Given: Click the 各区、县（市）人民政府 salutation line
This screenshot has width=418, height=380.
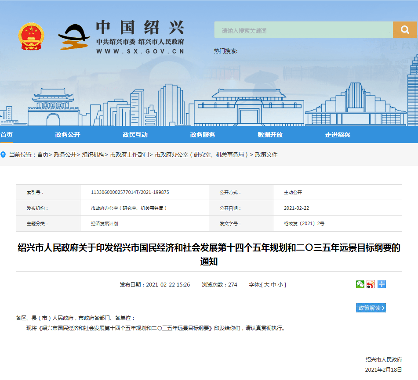Looking at the screenshot, I should [x=76, y=318].
